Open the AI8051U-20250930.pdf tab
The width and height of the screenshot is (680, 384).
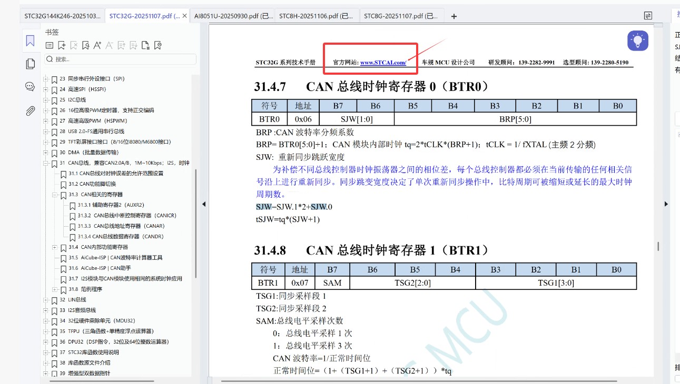coord(232,16)
